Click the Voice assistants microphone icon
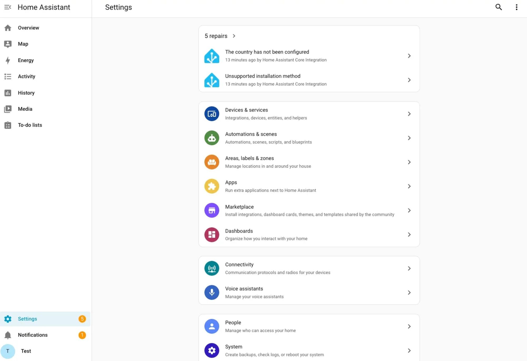Screen dimensions: 527x361 click(212, 293)
